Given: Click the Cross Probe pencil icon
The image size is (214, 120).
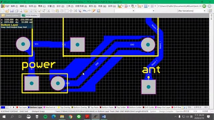Looking at the screenshot, I should [x=94, y=11].
